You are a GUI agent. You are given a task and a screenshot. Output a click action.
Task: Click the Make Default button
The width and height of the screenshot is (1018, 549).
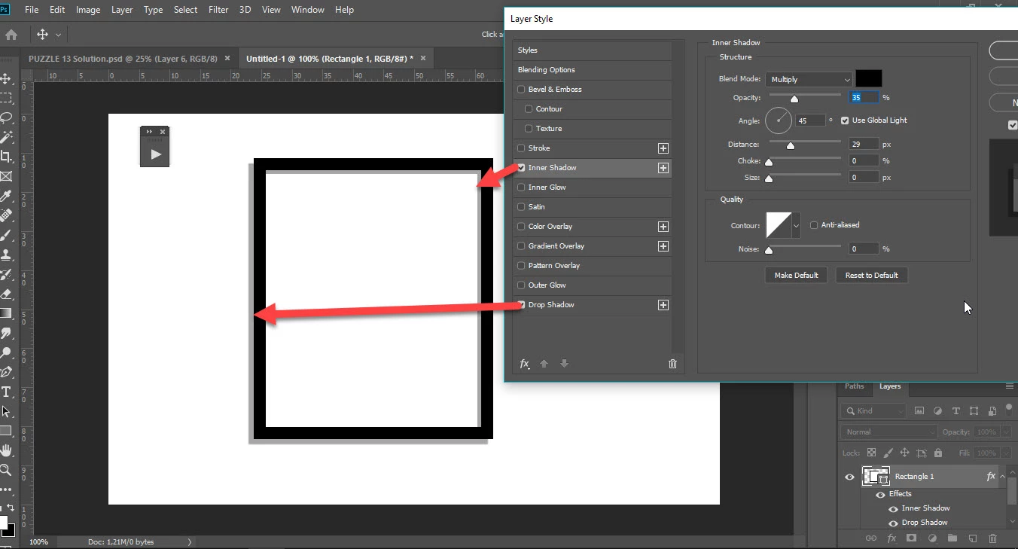(796, 275)
